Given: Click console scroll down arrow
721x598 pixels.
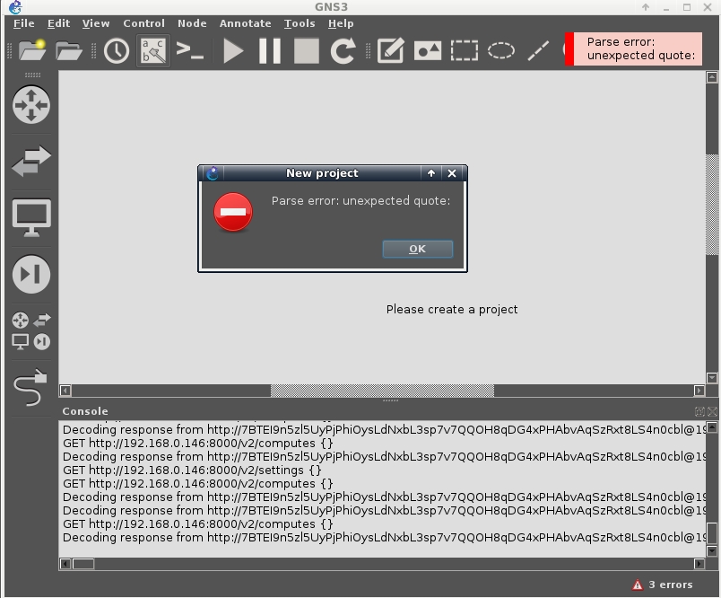Looking at the screenshot, I should 712,551.
